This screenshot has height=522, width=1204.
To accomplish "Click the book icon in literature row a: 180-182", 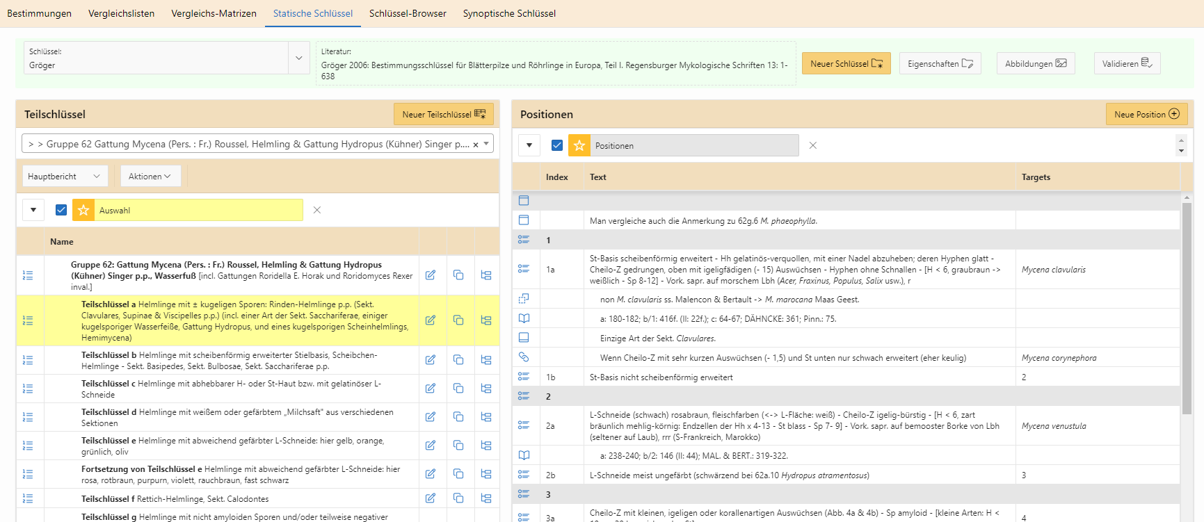I will (x=524, y=318).
